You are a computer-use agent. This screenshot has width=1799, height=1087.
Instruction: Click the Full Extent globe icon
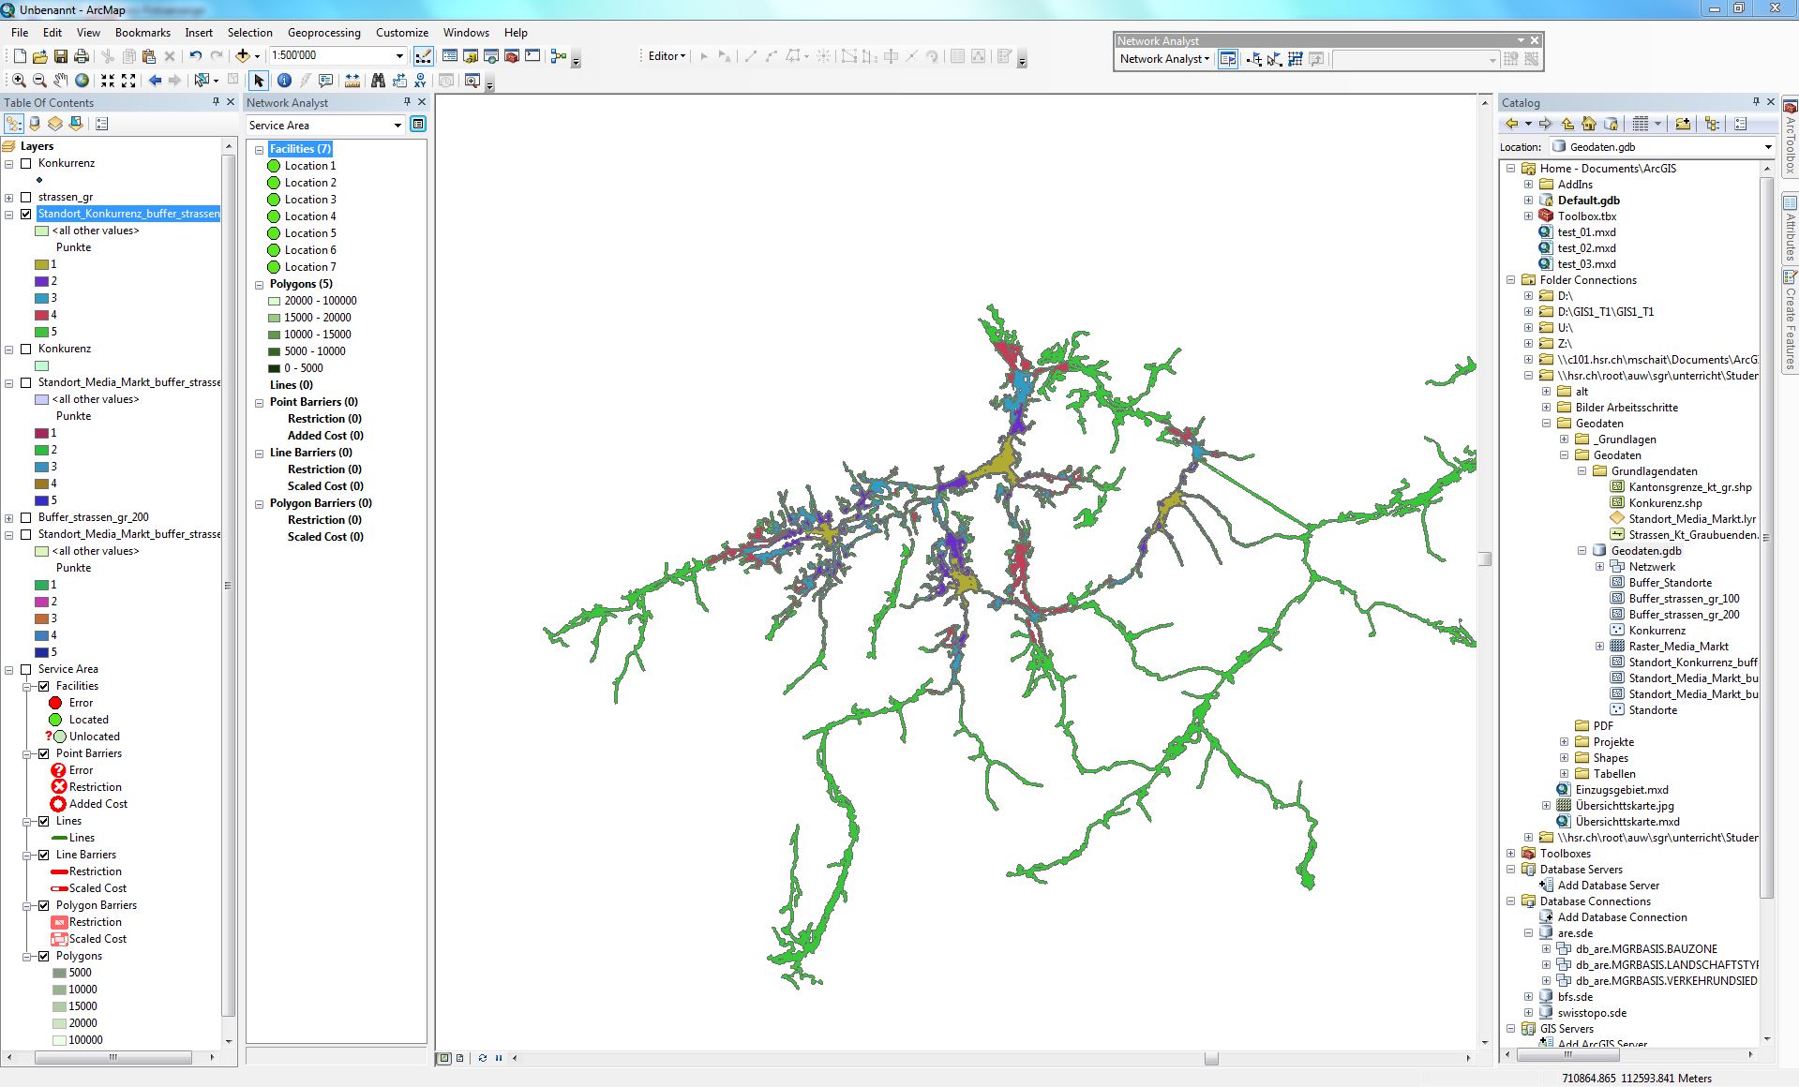click(x=82, y=81)
